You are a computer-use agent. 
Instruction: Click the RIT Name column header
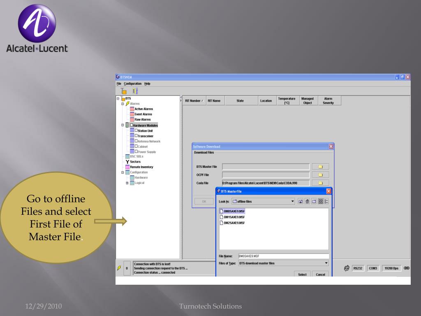[x=215, y=101]
